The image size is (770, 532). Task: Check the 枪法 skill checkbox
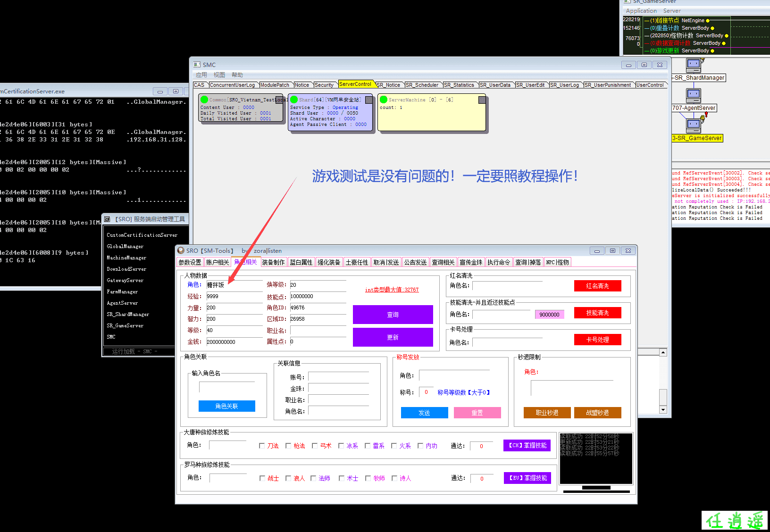(288, 446)
